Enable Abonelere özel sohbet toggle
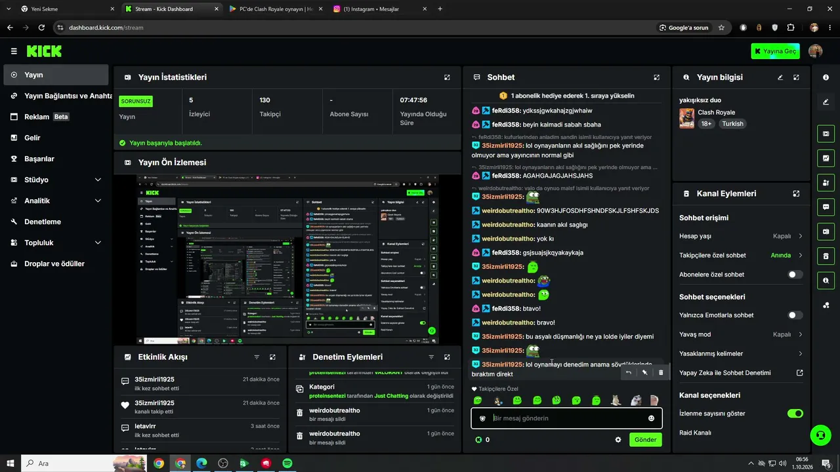The image size is (840, 472). (795, 275)
